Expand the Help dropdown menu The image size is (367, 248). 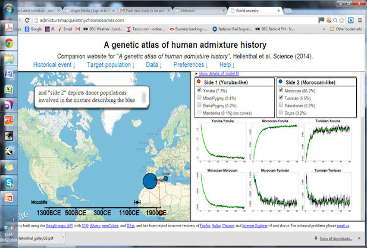[x=227, y=65]
